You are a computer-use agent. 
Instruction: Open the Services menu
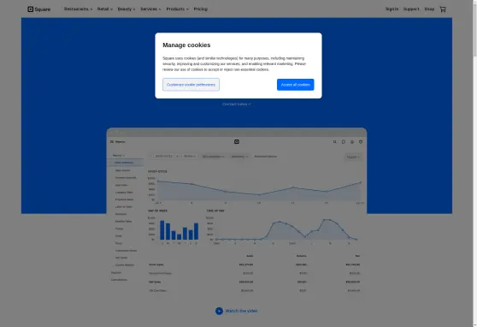(150, 9)
